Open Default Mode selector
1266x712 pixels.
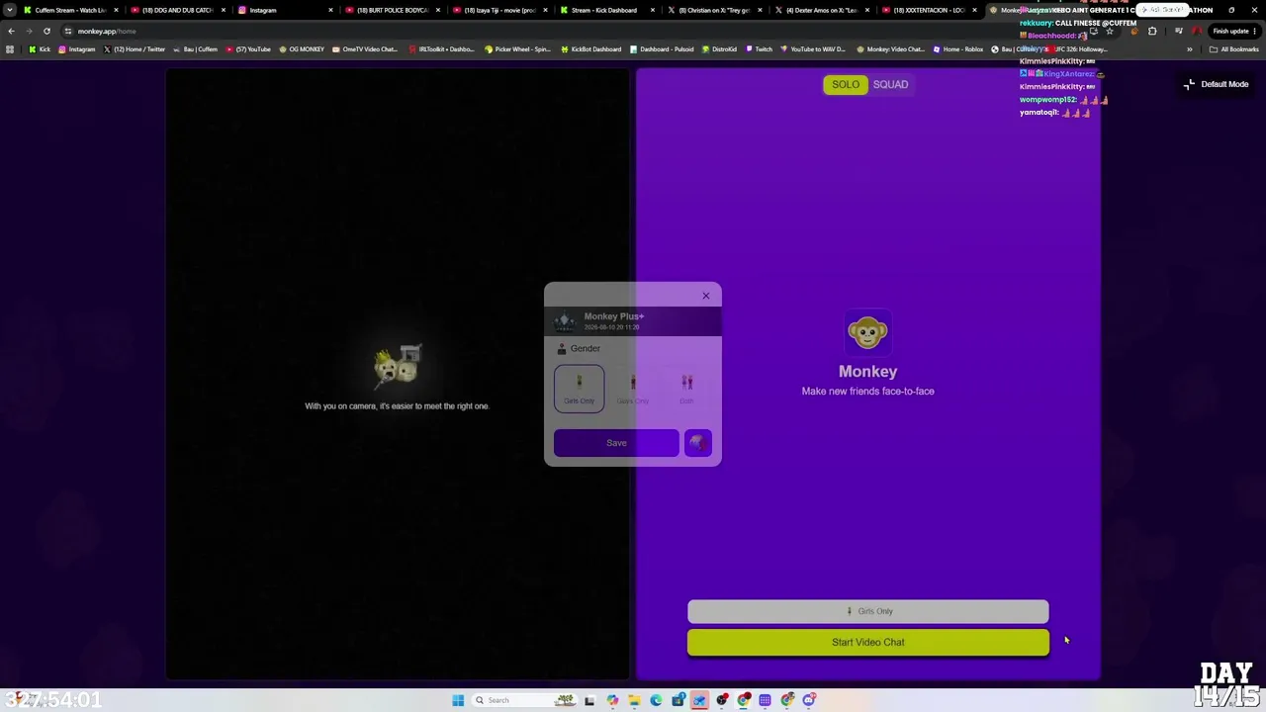[x=1217, y=85]
